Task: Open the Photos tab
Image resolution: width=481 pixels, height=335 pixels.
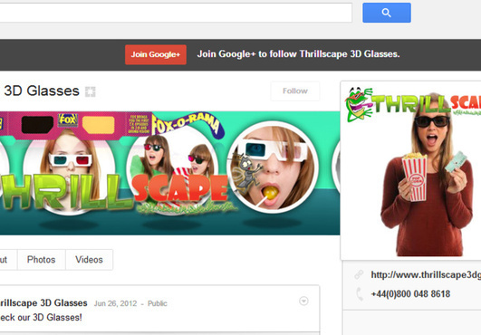Action: (x=41, y=260)
